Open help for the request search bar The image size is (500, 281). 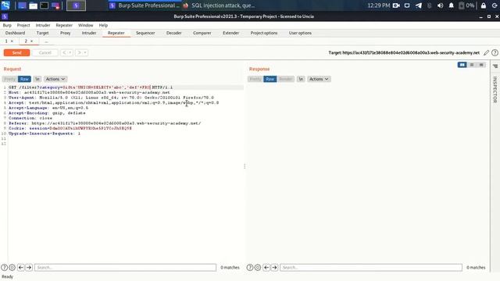click(x=4, y=267)
